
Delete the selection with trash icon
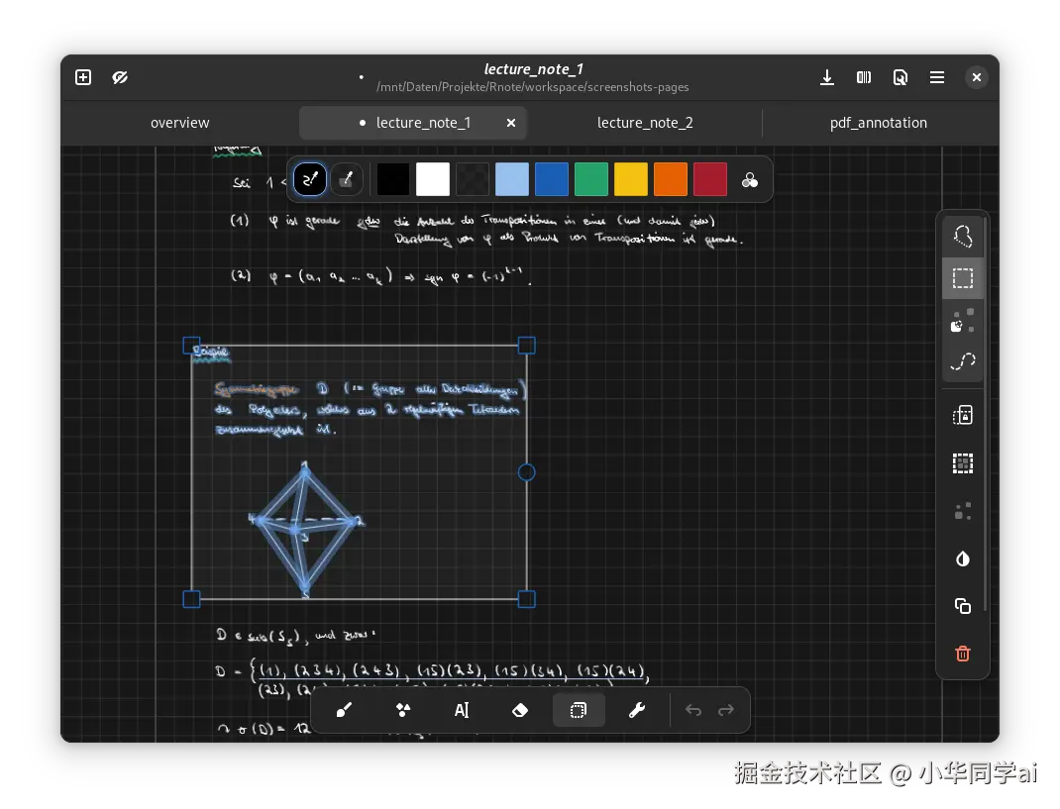pos(963,654)
